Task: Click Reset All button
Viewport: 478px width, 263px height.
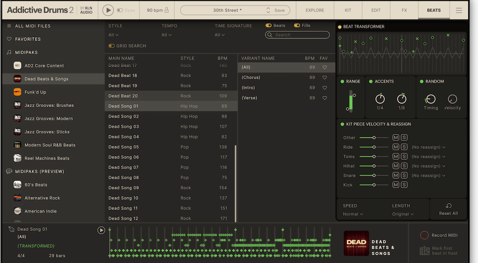Action: coord(449,209)
